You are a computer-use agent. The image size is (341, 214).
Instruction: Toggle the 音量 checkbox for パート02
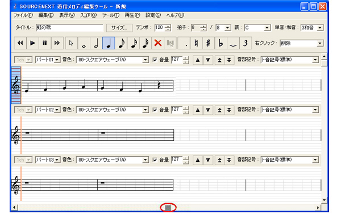[155, 110]
